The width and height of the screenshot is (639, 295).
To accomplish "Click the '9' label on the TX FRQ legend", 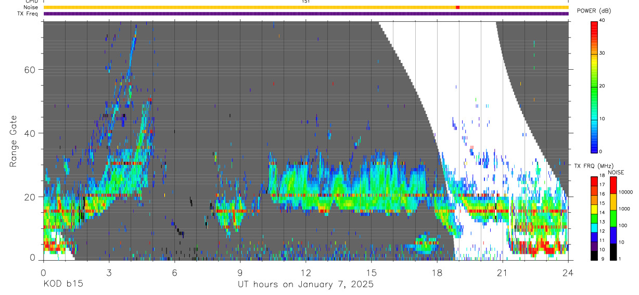I will tap(603, 259).
